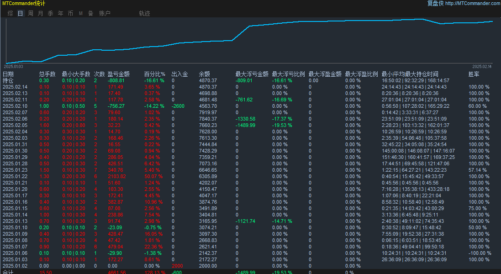Open the 轨迹 track tab
The width and height of the screenshot is (501, 274).
tap(144, 13)
